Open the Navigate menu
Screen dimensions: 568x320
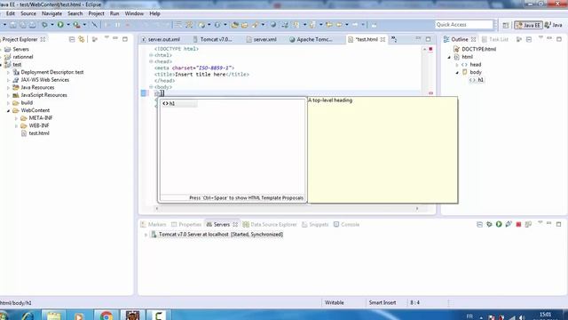pos(51,13)
